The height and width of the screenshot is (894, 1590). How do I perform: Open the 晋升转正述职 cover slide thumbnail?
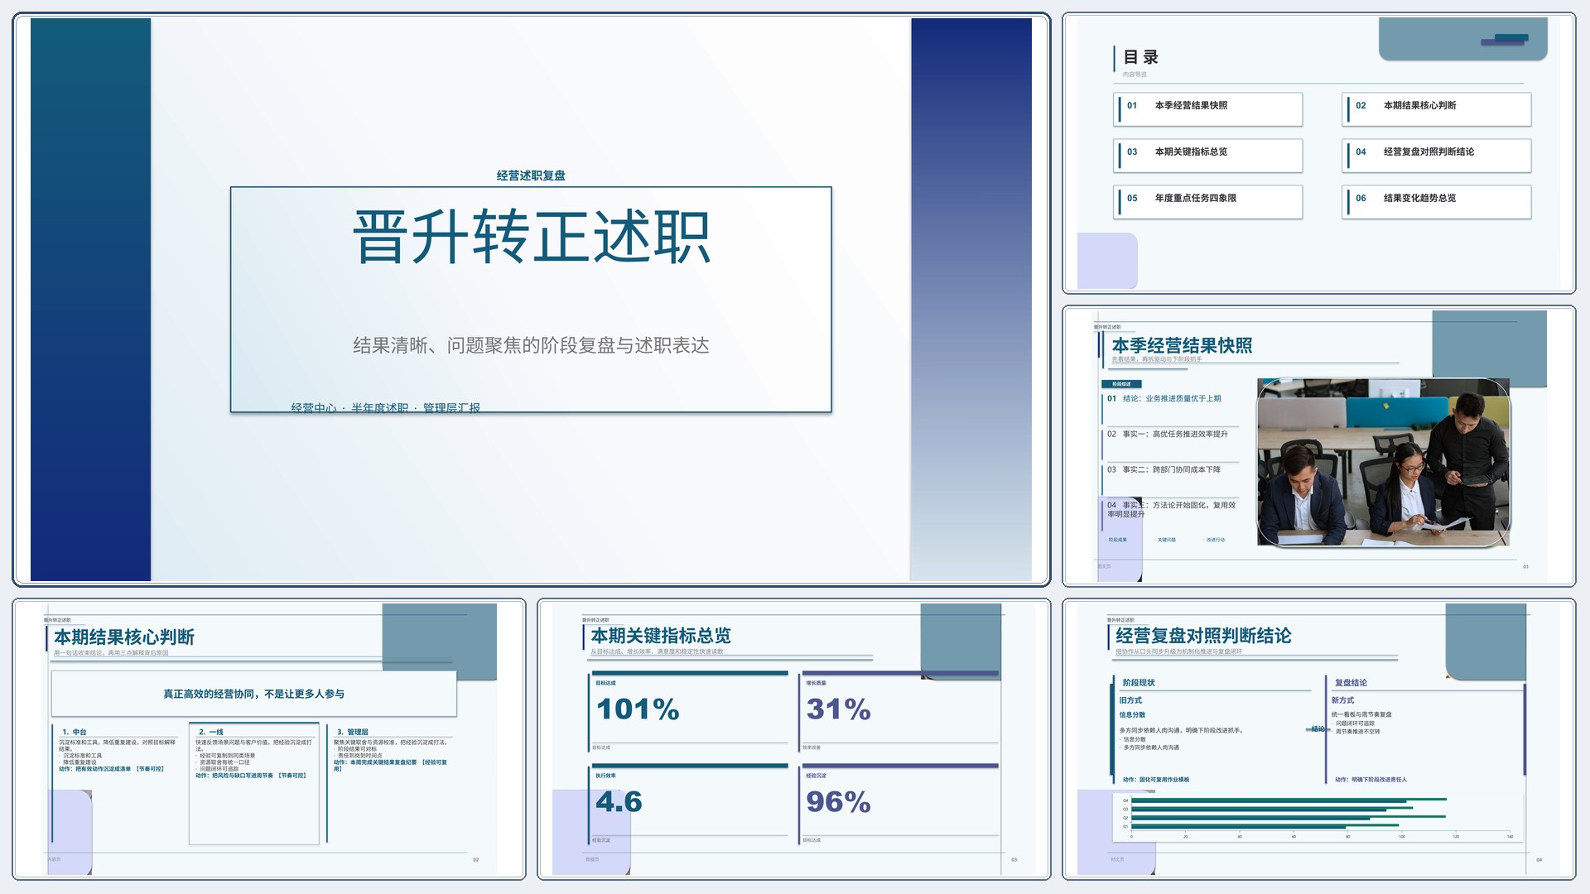click(x=531, y=300)
